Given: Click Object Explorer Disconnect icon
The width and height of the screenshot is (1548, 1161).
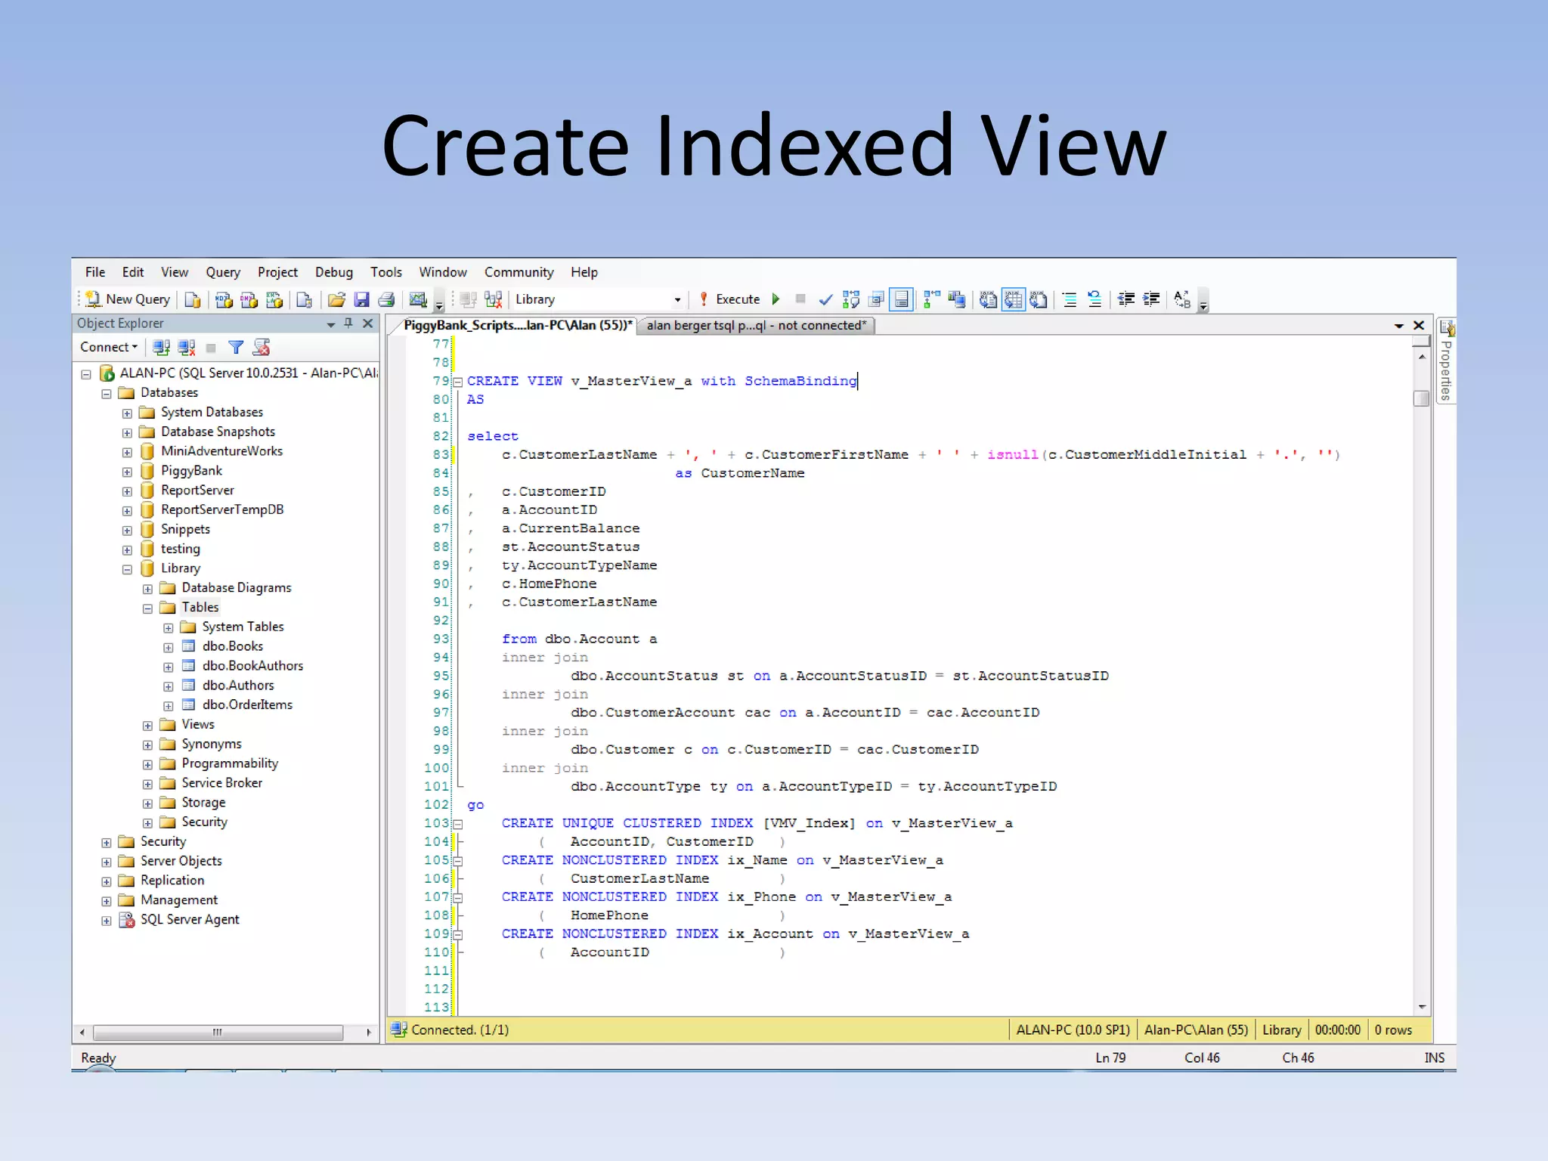Looking at the screenshot, I should pyautogui.click(x=186, y=347).
